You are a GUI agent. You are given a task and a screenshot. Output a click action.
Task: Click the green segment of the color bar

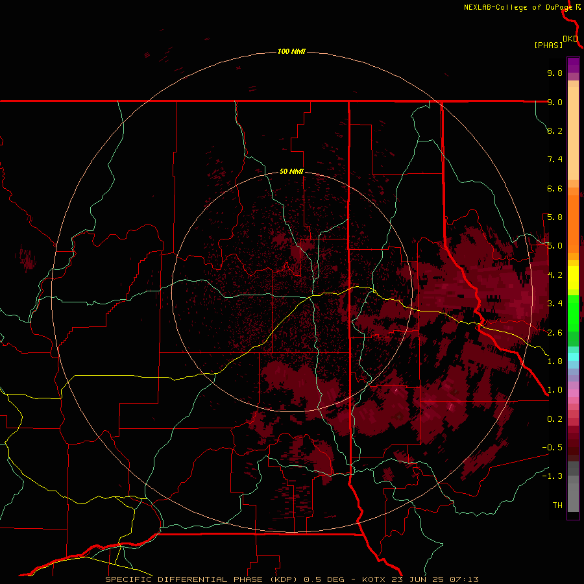point(573,313)
